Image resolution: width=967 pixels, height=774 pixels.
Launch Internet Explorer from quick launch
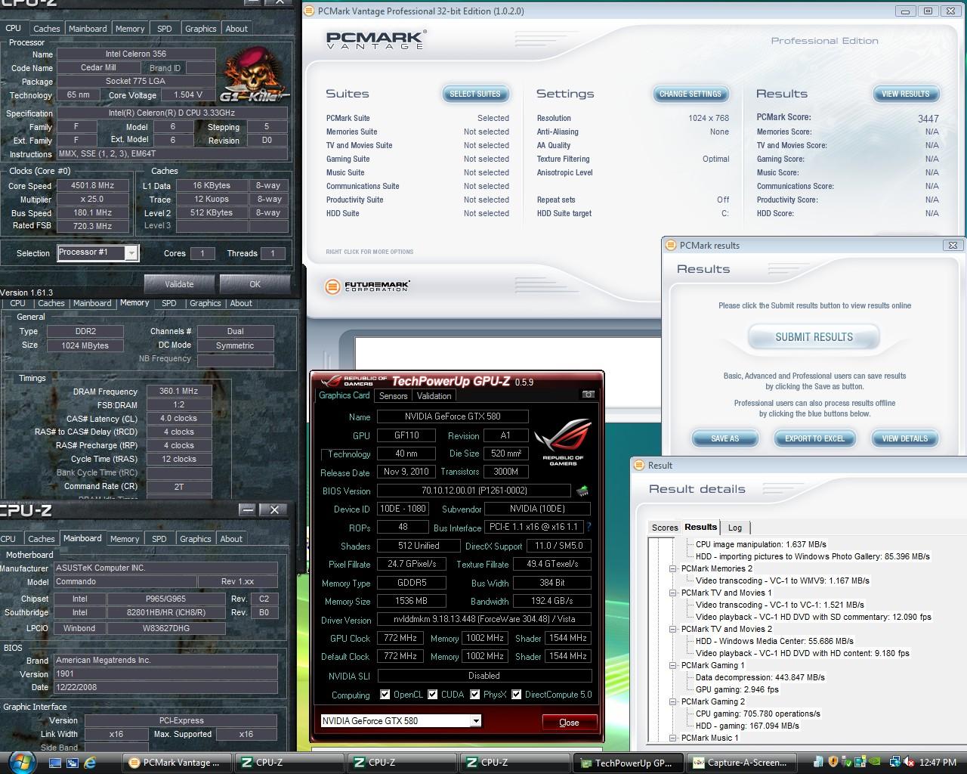[90, 763]
